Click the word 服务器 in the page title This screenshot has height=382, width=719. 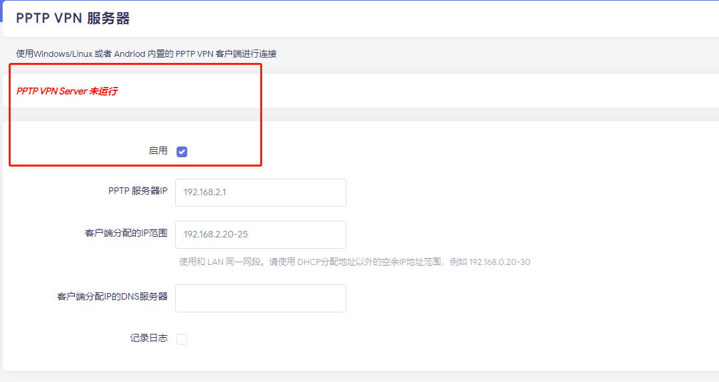(x=108, y=19)
